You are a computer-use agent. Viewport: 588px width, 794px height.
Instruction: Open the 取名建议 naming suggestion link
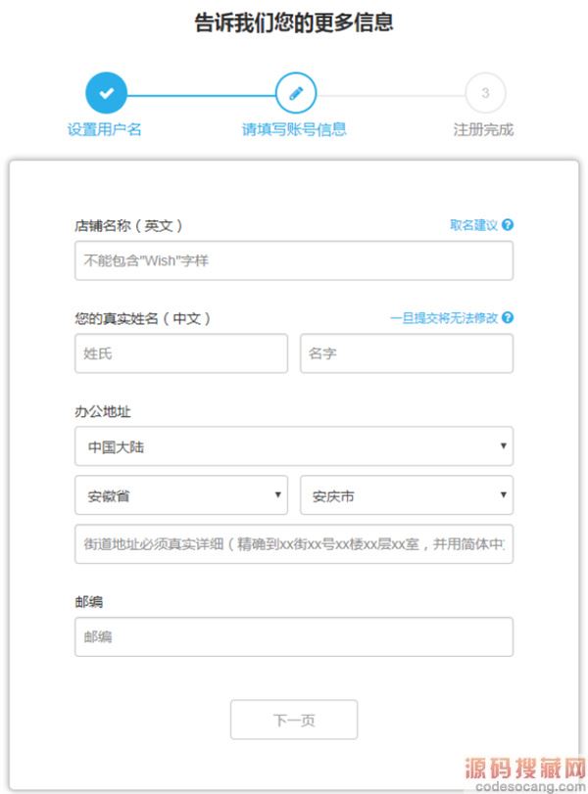click(473, 225)
